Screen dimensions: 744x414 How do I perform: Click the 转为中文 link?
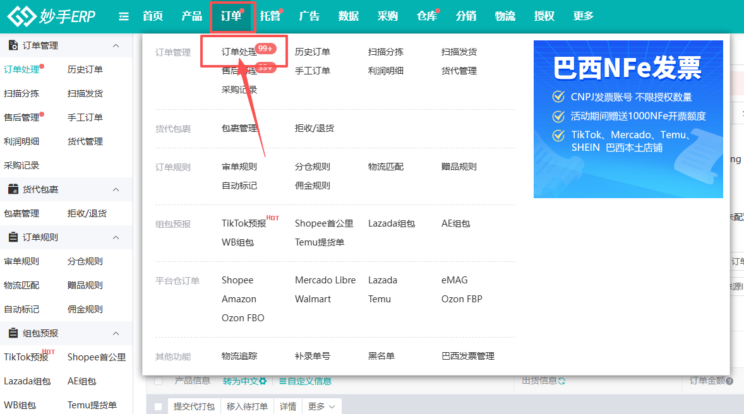(x=241, y=381)
